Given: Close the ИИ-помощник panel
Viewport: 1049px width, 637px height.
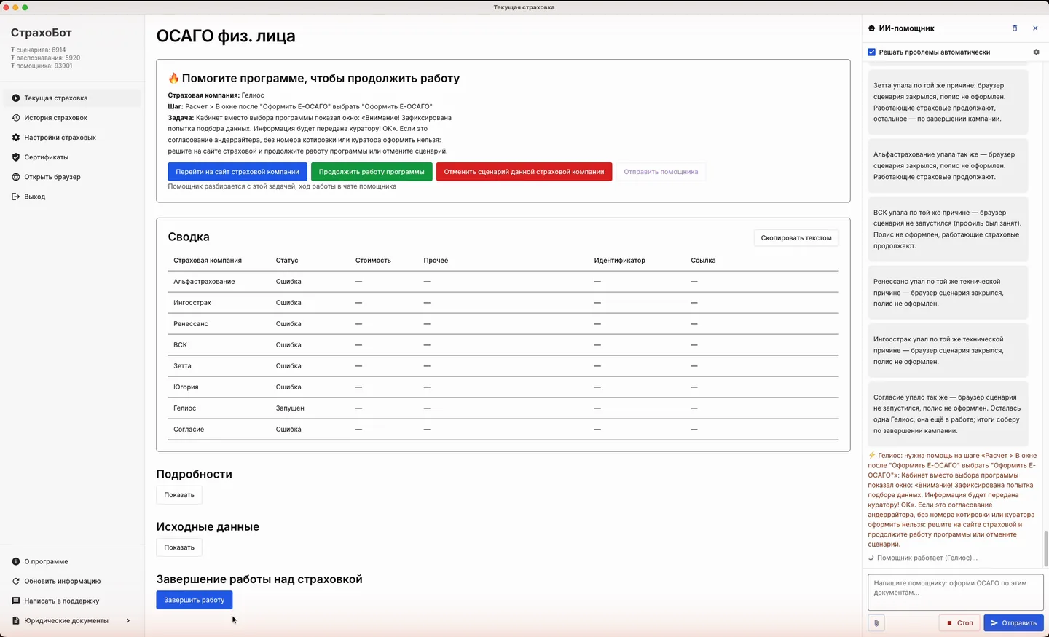Looking at the screenshot, I should (1035, 28).
